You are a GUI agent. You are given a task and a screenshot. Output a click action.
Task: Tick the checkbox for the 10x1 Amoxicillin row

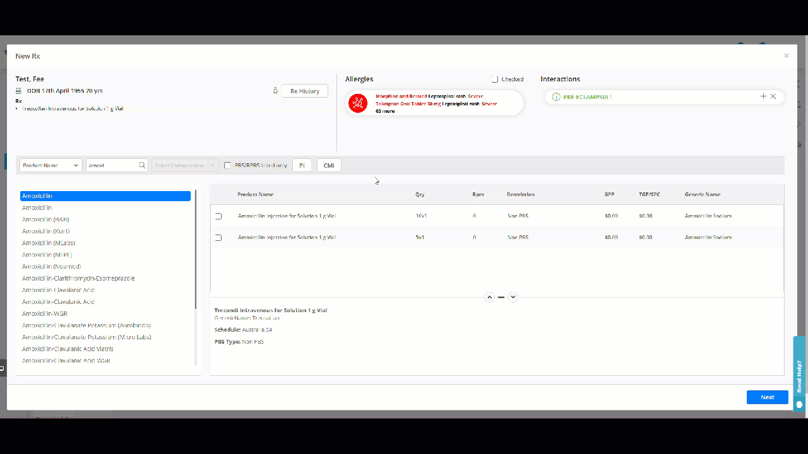click(218, 216)
